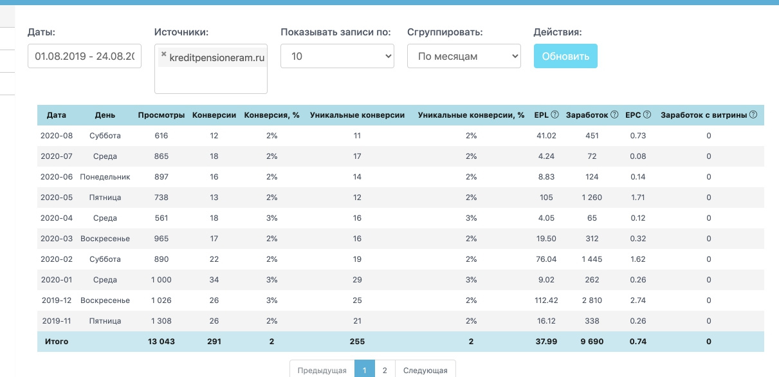The width and height of the screenshot is (779, 377).
Task: Select the 2020-05 date cell
Action: pos(57,198)
